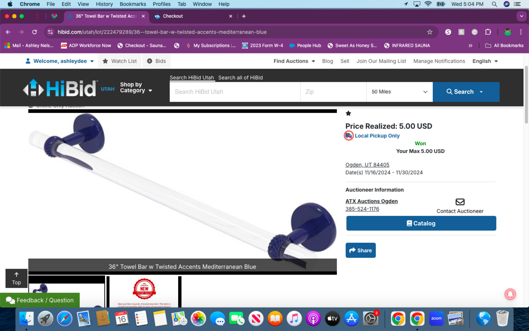
Task: Click the star icon to watch lot
Action: 348,113
